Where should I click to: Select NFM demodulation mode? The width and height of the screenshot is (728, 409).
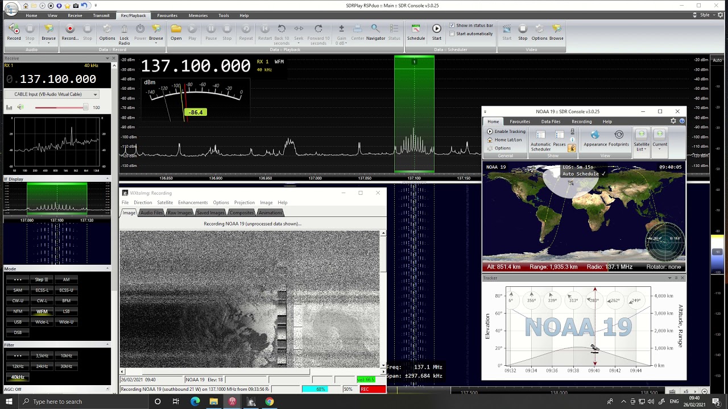coord(18,311)
